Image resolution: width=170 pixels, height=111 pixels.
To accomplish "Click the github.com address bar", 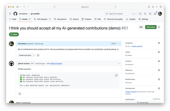I will pos(85,7).
